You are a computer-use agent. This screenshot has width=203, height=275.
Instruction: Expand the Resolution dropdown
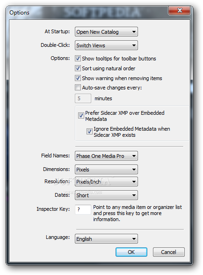coord(106,182)
